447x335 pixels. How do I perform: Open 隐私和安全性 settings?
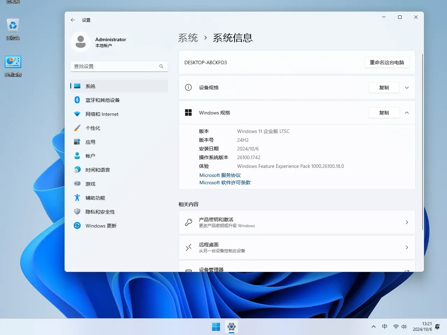pos(100,211)
